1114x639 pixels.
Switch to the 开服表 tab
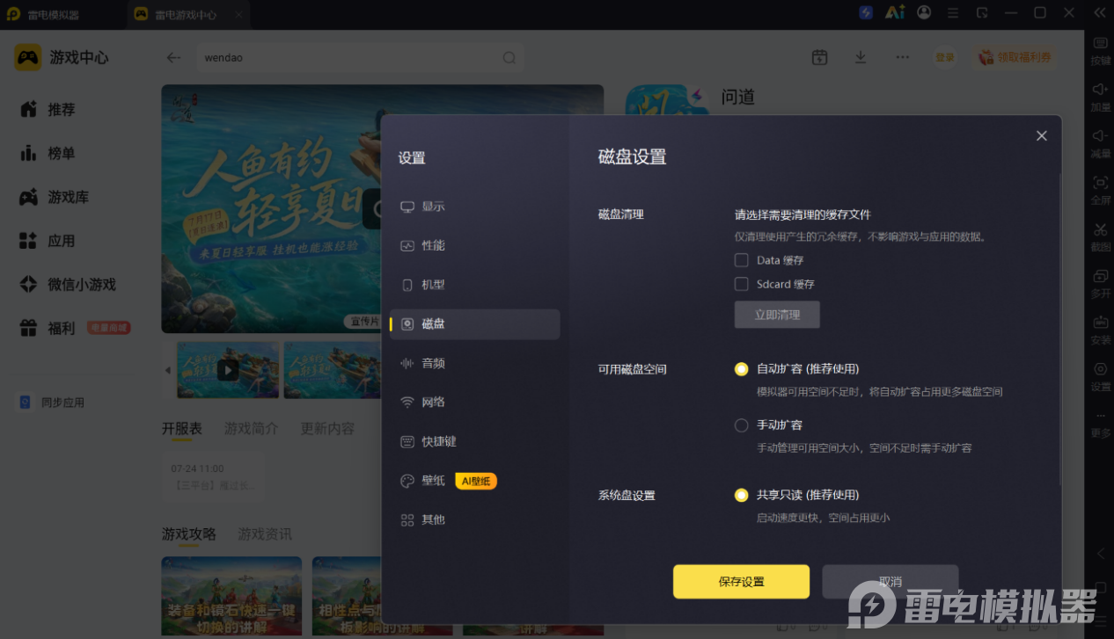click(x=181, y=429)
